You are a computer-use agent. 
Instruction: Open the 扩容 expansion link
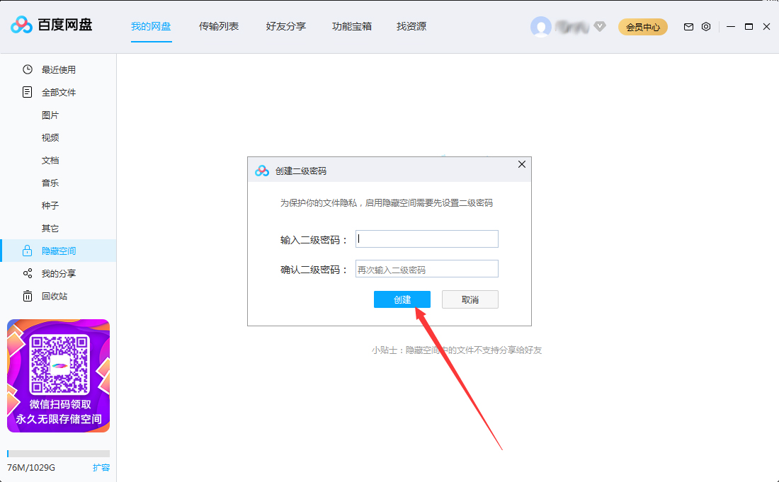[x=101, y=467]
